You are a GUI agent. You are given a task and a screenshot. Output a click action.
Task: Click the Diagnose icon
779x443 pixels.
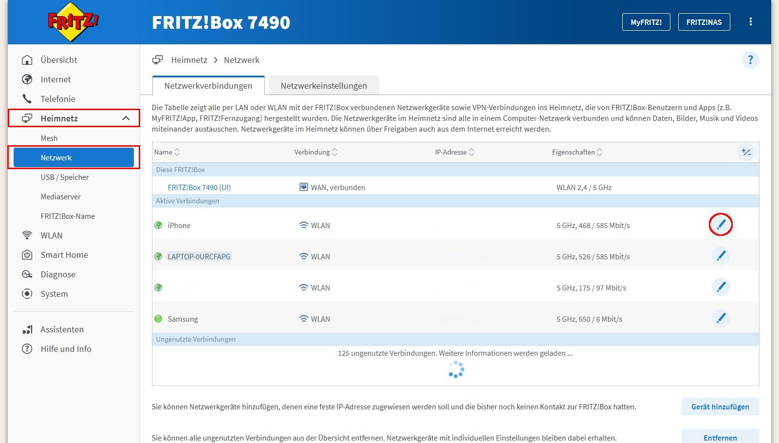[x=27, y=274]
